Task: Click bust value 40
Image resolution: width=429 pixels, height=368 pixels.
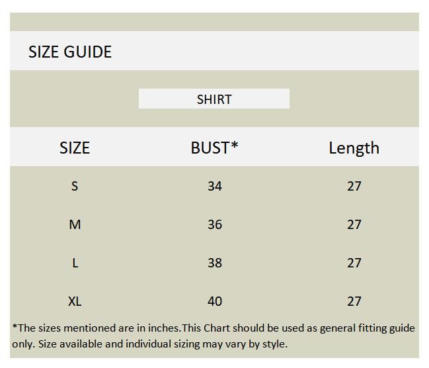Action: 215,301
